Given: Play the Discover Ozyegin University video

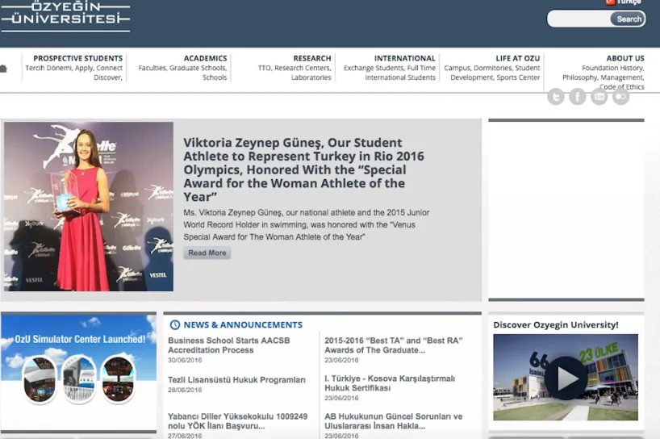Looking at the screenshot, I should click(566, 378).
